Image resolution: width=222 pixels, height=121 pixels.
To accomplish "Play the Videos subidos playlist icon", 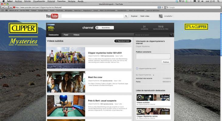I will (x=140, y=97).
